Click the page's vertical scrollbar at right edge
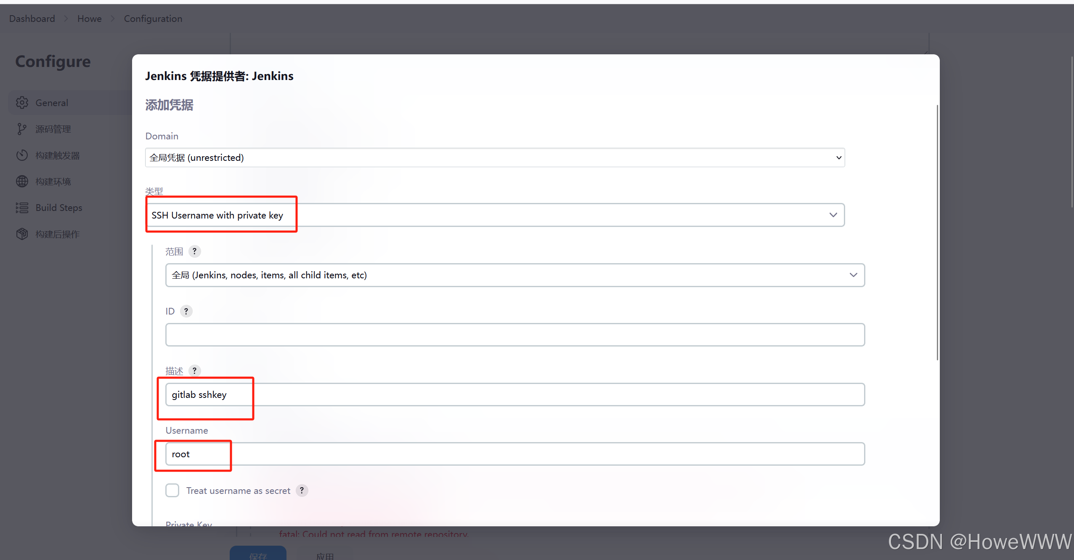This screenshot has height=560, width=1074. [1072, 133]
